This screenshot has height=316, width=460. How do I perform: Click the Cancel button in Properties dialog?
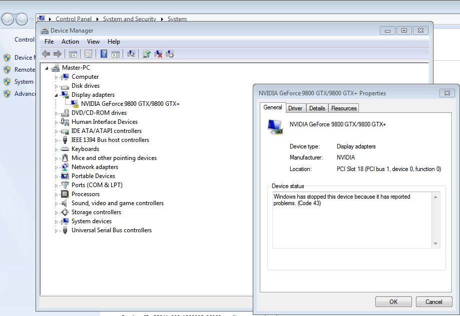(433, 301)
